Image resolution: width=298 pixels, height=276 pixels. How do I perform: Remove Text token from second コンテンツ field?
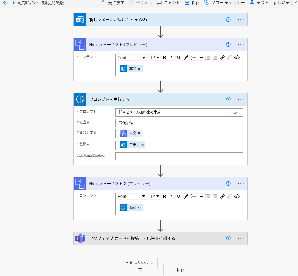click(138, 208)
